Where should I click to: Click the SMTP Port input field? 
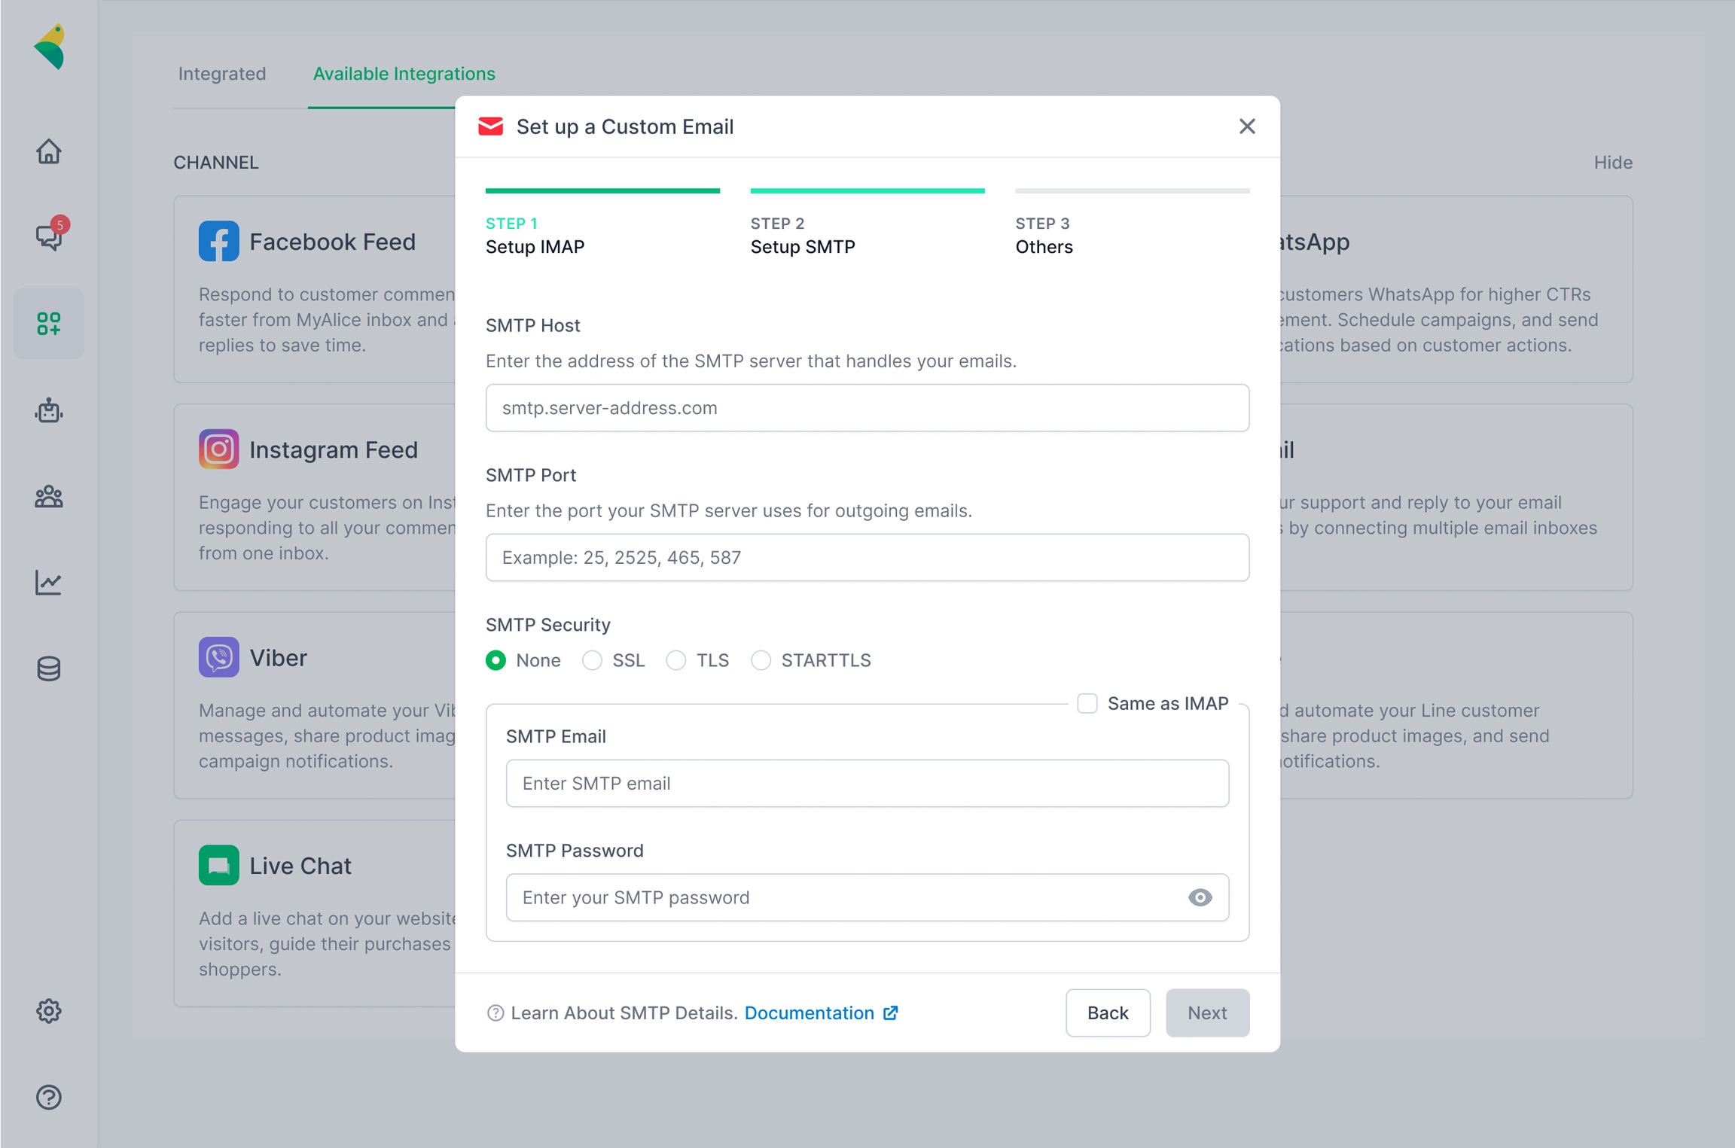[867, 558]
